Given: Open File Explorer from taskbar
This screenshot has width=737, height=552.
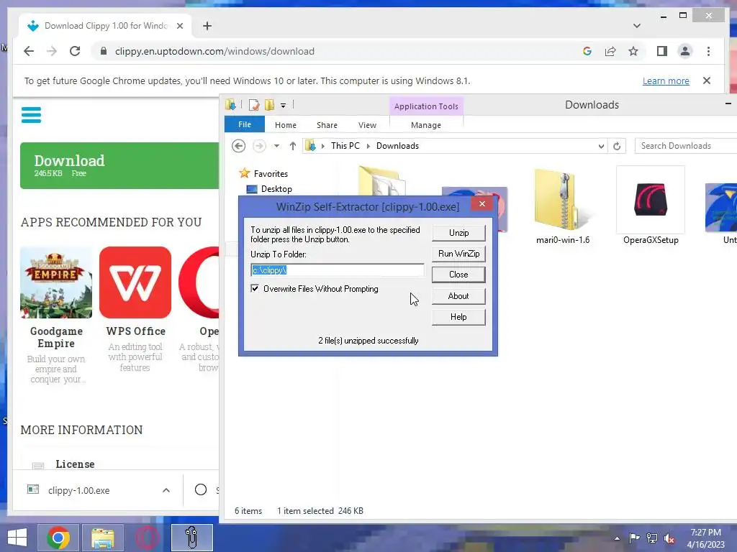Looking at the screenshot, I should click(102, 538).
